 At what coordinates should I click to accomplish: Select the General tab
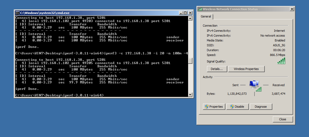coord(206,17)
